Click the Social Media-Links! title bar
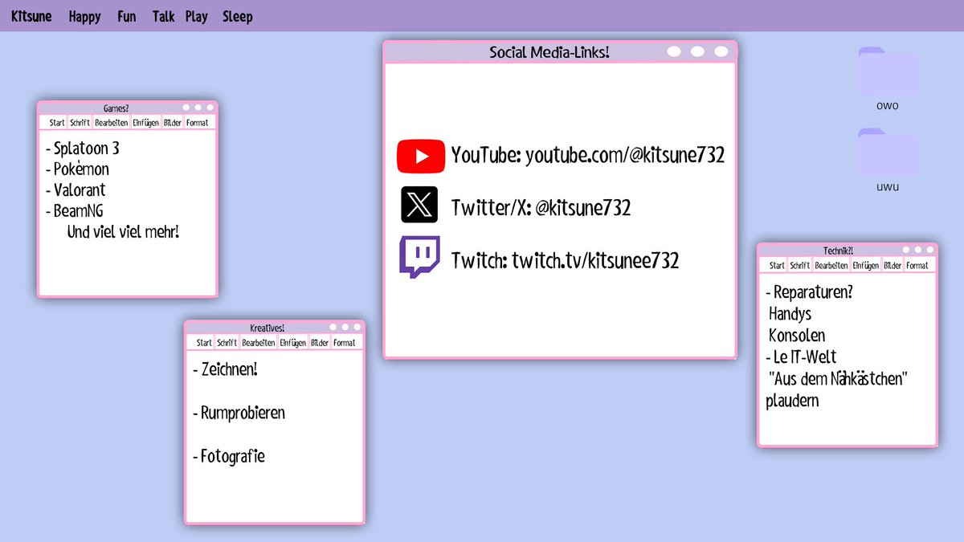Image resolution: width=964 pixels, height=542 pixels. pyautogui.click(x=560, y=52)
